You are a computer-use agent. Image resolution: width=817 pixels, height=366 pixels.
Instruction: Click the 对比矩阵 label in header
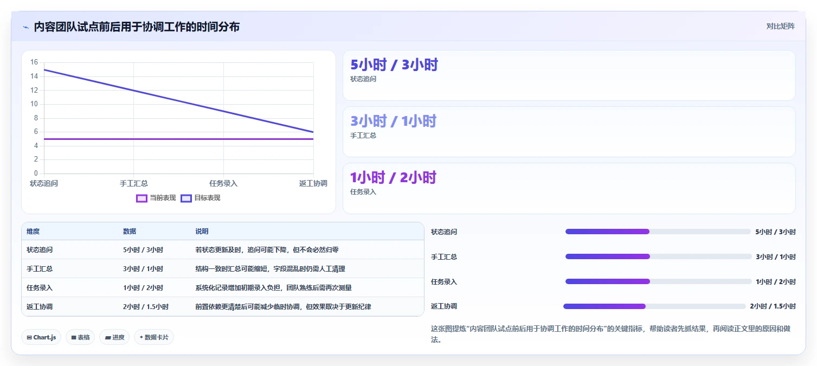point(780,27)
